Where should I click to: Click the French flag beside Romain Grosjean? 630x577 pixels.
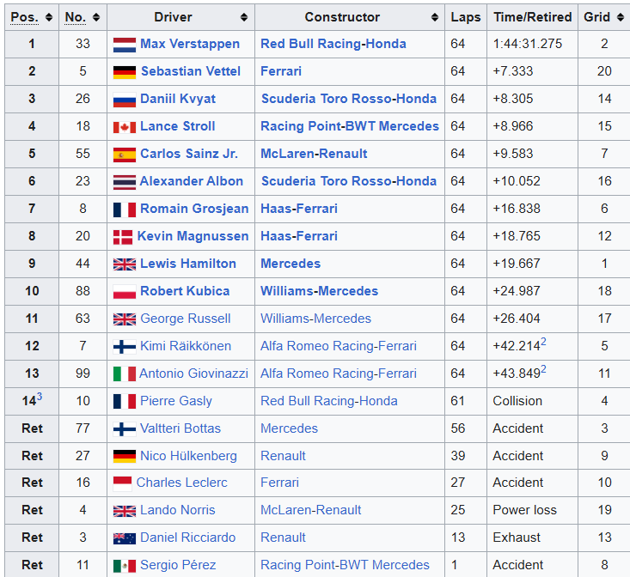coord(125,210)
